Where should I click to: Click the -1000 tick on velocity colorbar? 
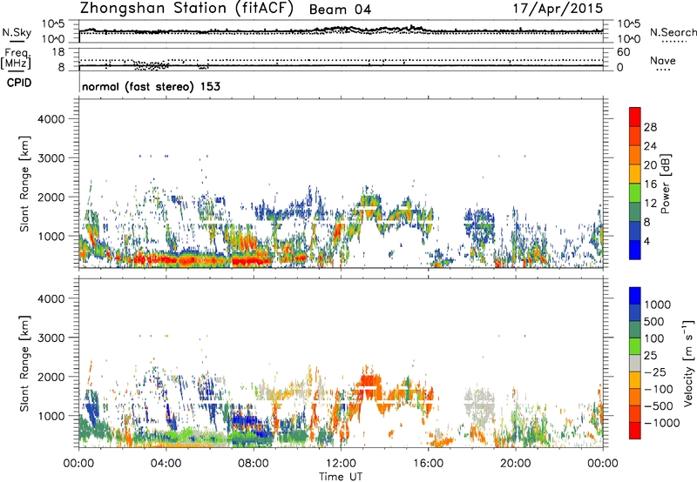[x=661, y=423]
